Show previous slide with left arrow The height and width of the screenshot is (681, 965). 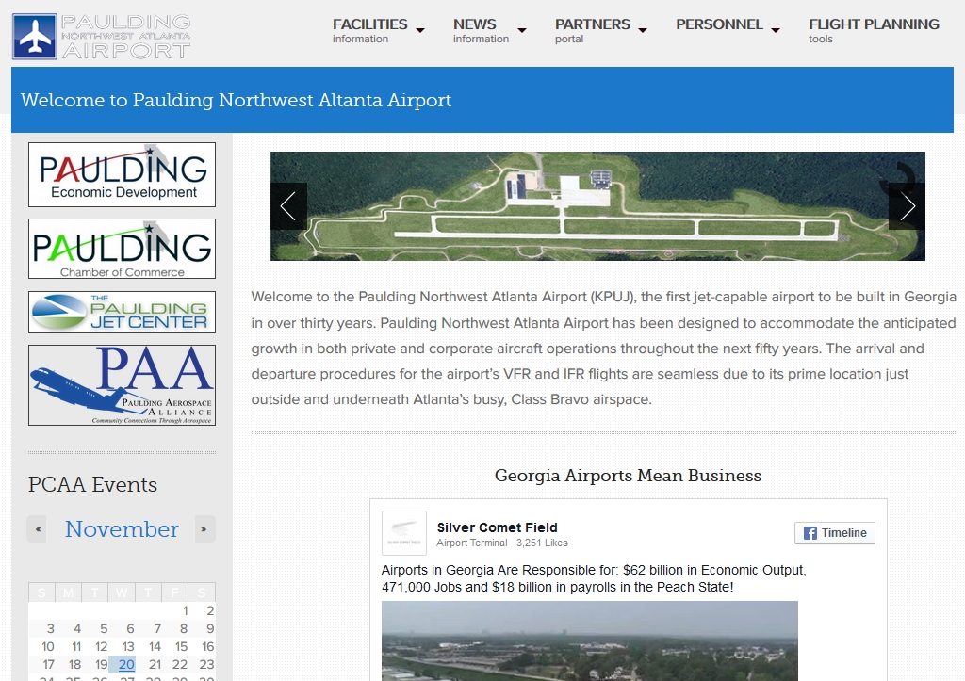pos(288,206)
